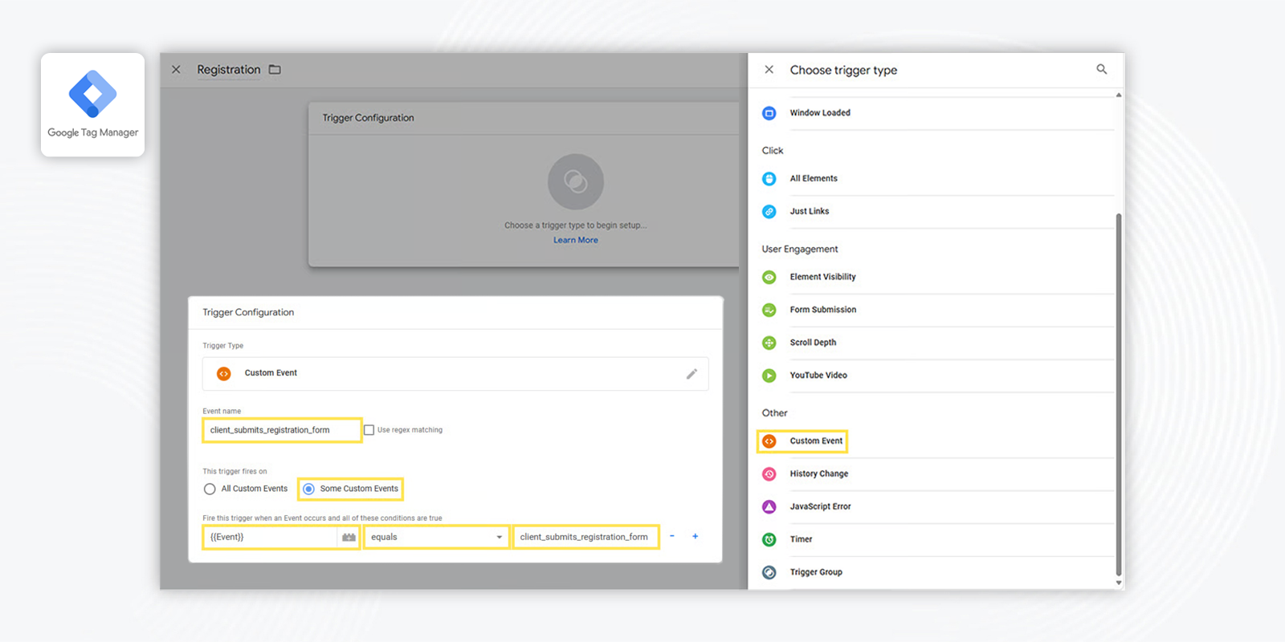Choose the Just Links trigger icon
This screenshot has width=1285, height=642.
(x=769, y=212)
